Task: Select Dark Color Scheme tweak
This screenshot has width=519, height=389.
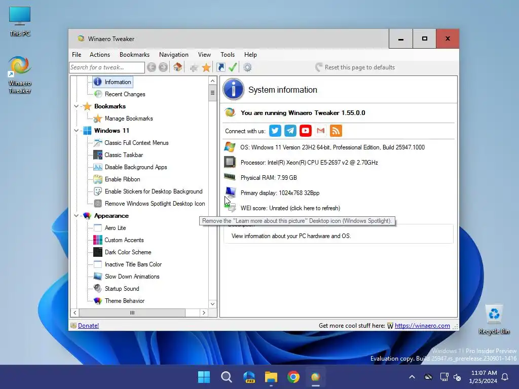Action: click(x=128, y=252)
